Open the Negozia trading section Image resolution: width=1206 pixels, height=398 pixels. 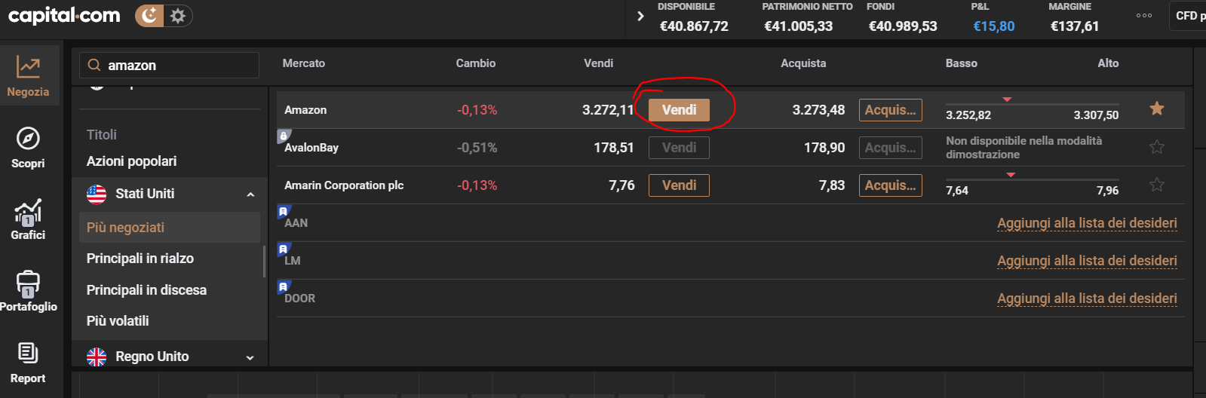click(29, 75)
